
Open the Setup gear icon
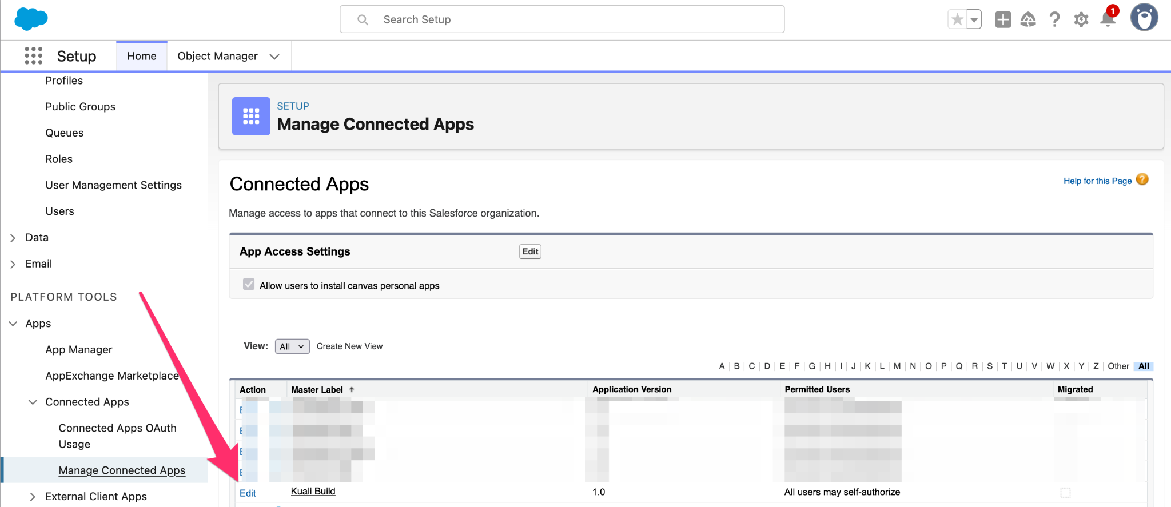1081,20
